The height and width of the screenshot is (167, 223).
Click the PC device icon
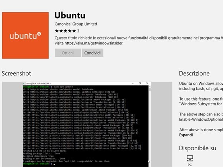coord(190,158)
